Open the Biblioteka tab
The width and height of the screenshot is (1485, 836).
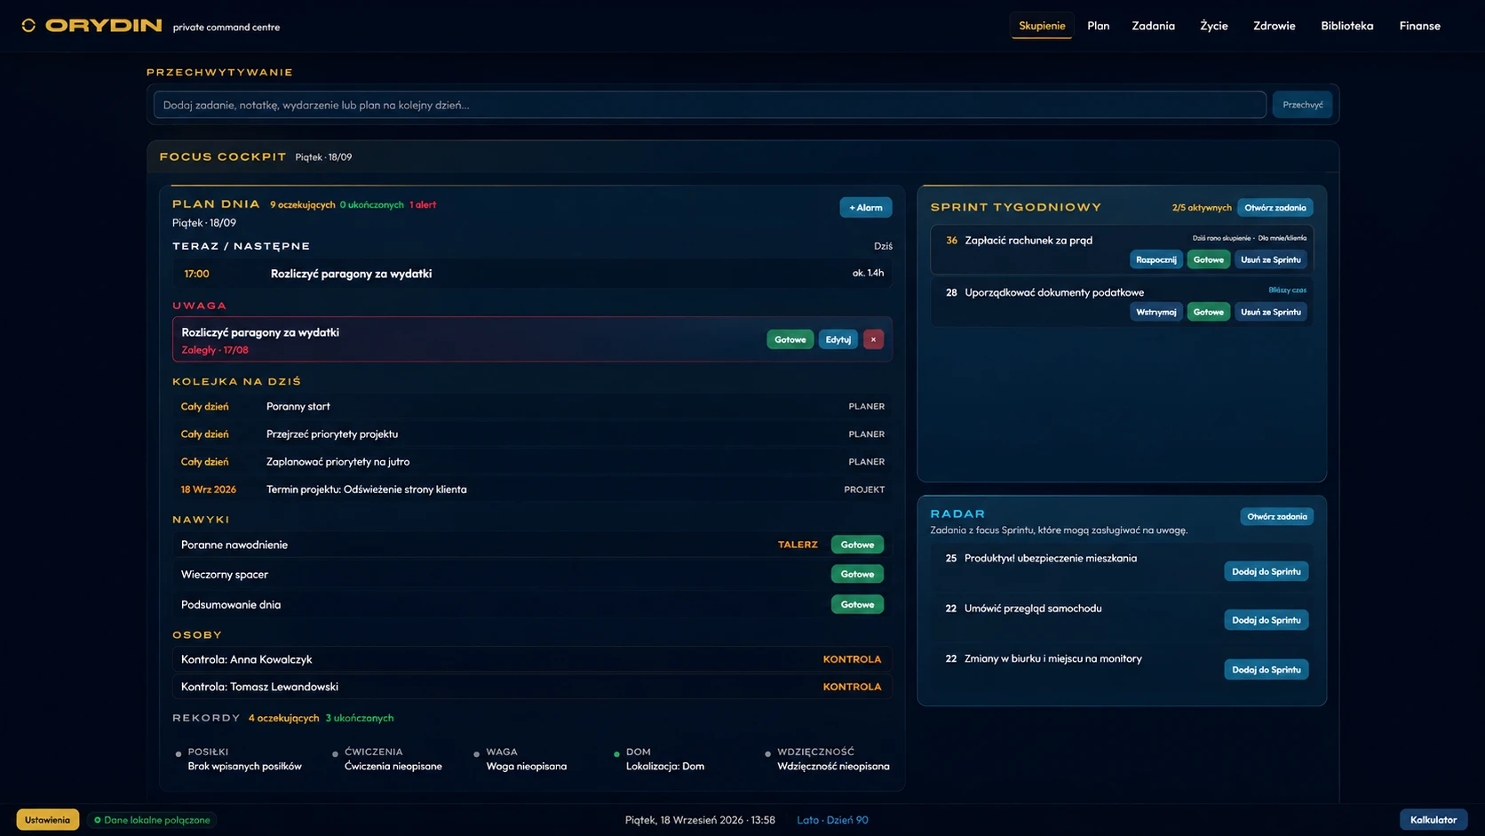coord(1346,26)
